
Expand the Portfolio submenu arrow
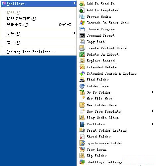tap(153, 124)
